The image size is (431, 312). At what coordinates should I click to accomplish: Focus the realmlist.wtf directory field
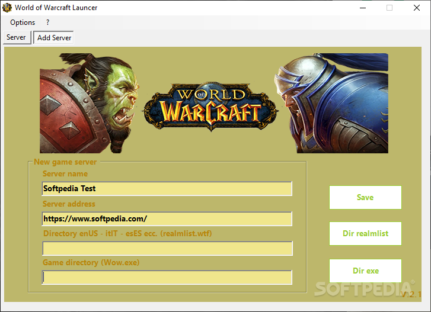point(167,248)
